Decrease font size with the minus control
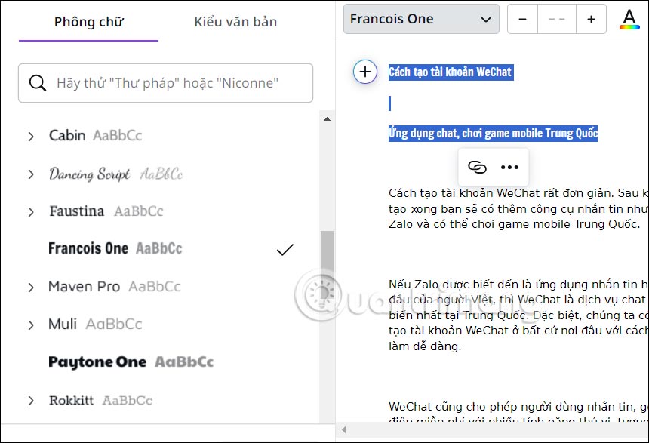Image resolution: width=649 pixels, height=443 pixels. tap(522, 19)
